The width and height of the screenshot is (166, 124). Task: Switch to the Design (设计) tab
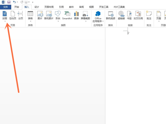pyautogui.click(x=37, y=7)
